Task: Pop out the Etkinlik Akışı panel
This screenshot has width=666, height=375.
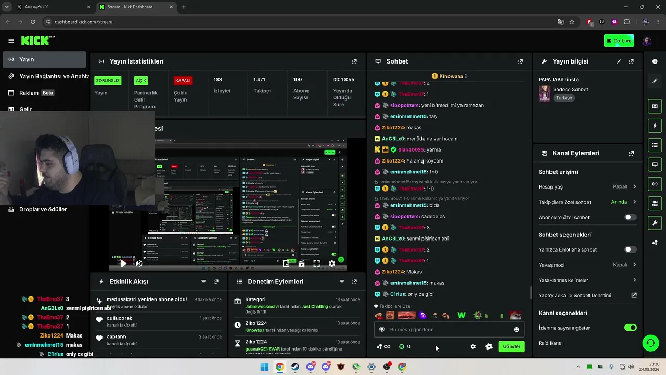Action: (216, 282)
